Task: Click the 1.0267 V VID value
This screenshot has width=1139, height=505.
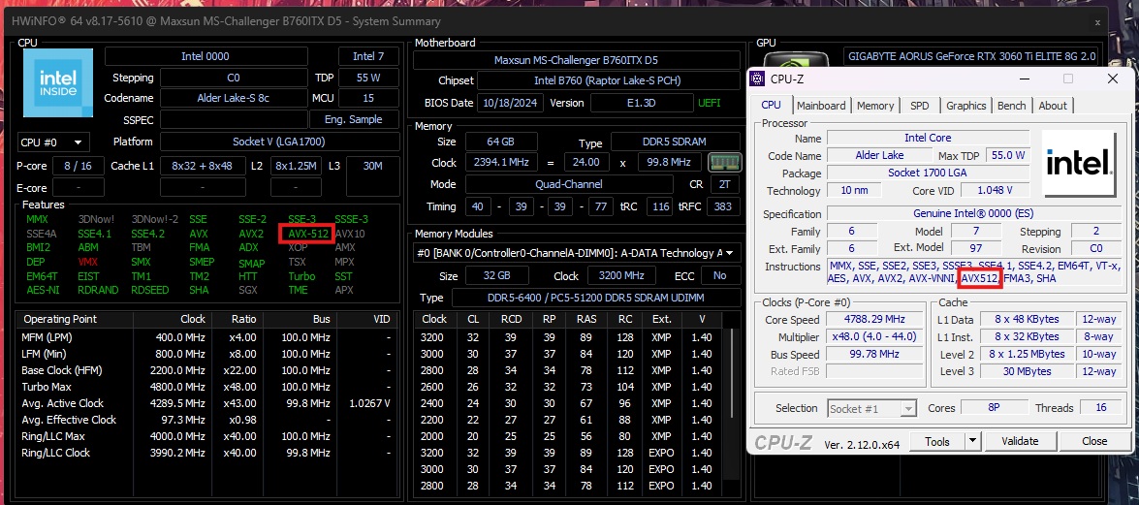Action: click(369, 402)
